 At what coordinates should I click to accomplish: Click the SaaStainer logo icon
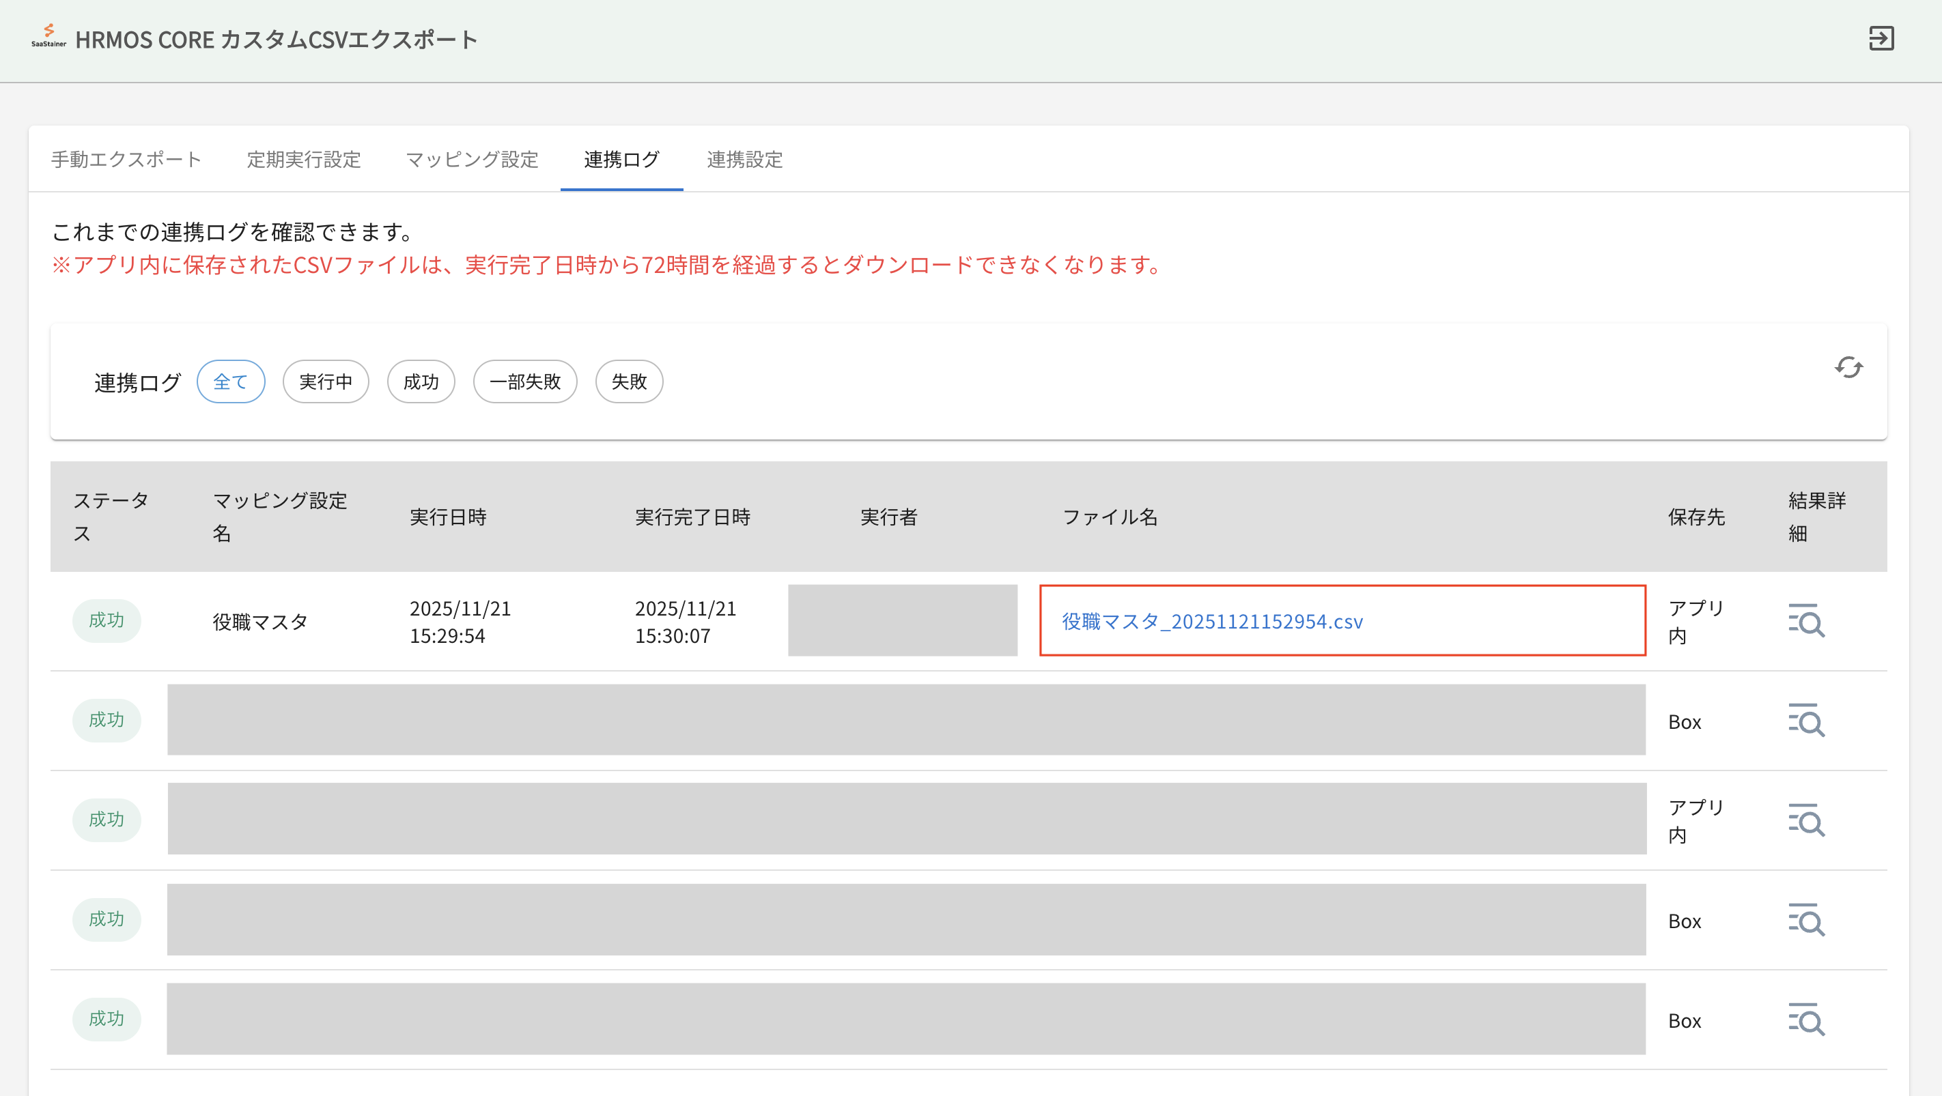tap(48, 35)
